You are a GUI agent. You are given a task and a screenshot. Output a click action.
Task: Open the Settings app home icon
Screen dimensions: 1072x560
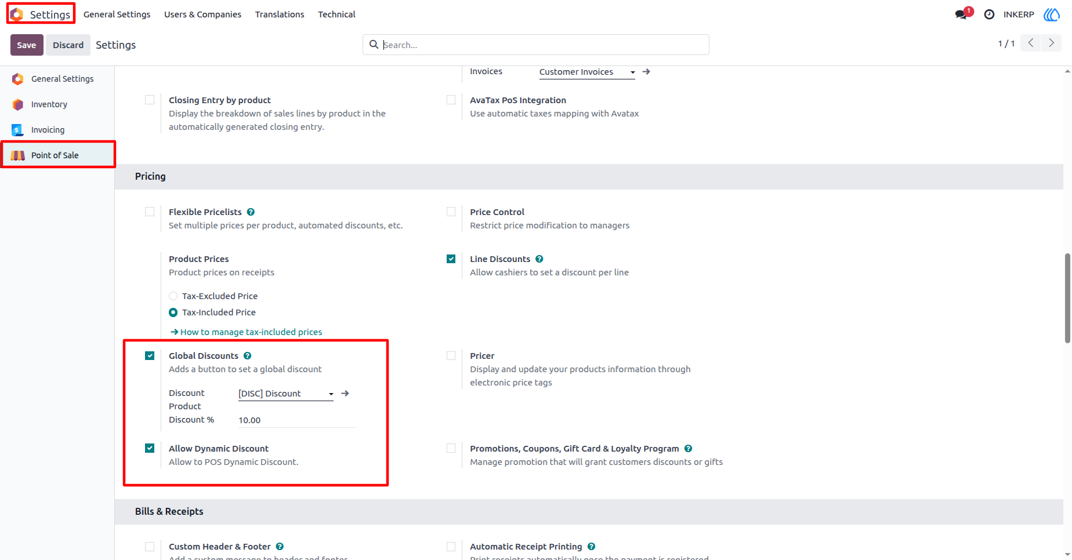point(17,14)
